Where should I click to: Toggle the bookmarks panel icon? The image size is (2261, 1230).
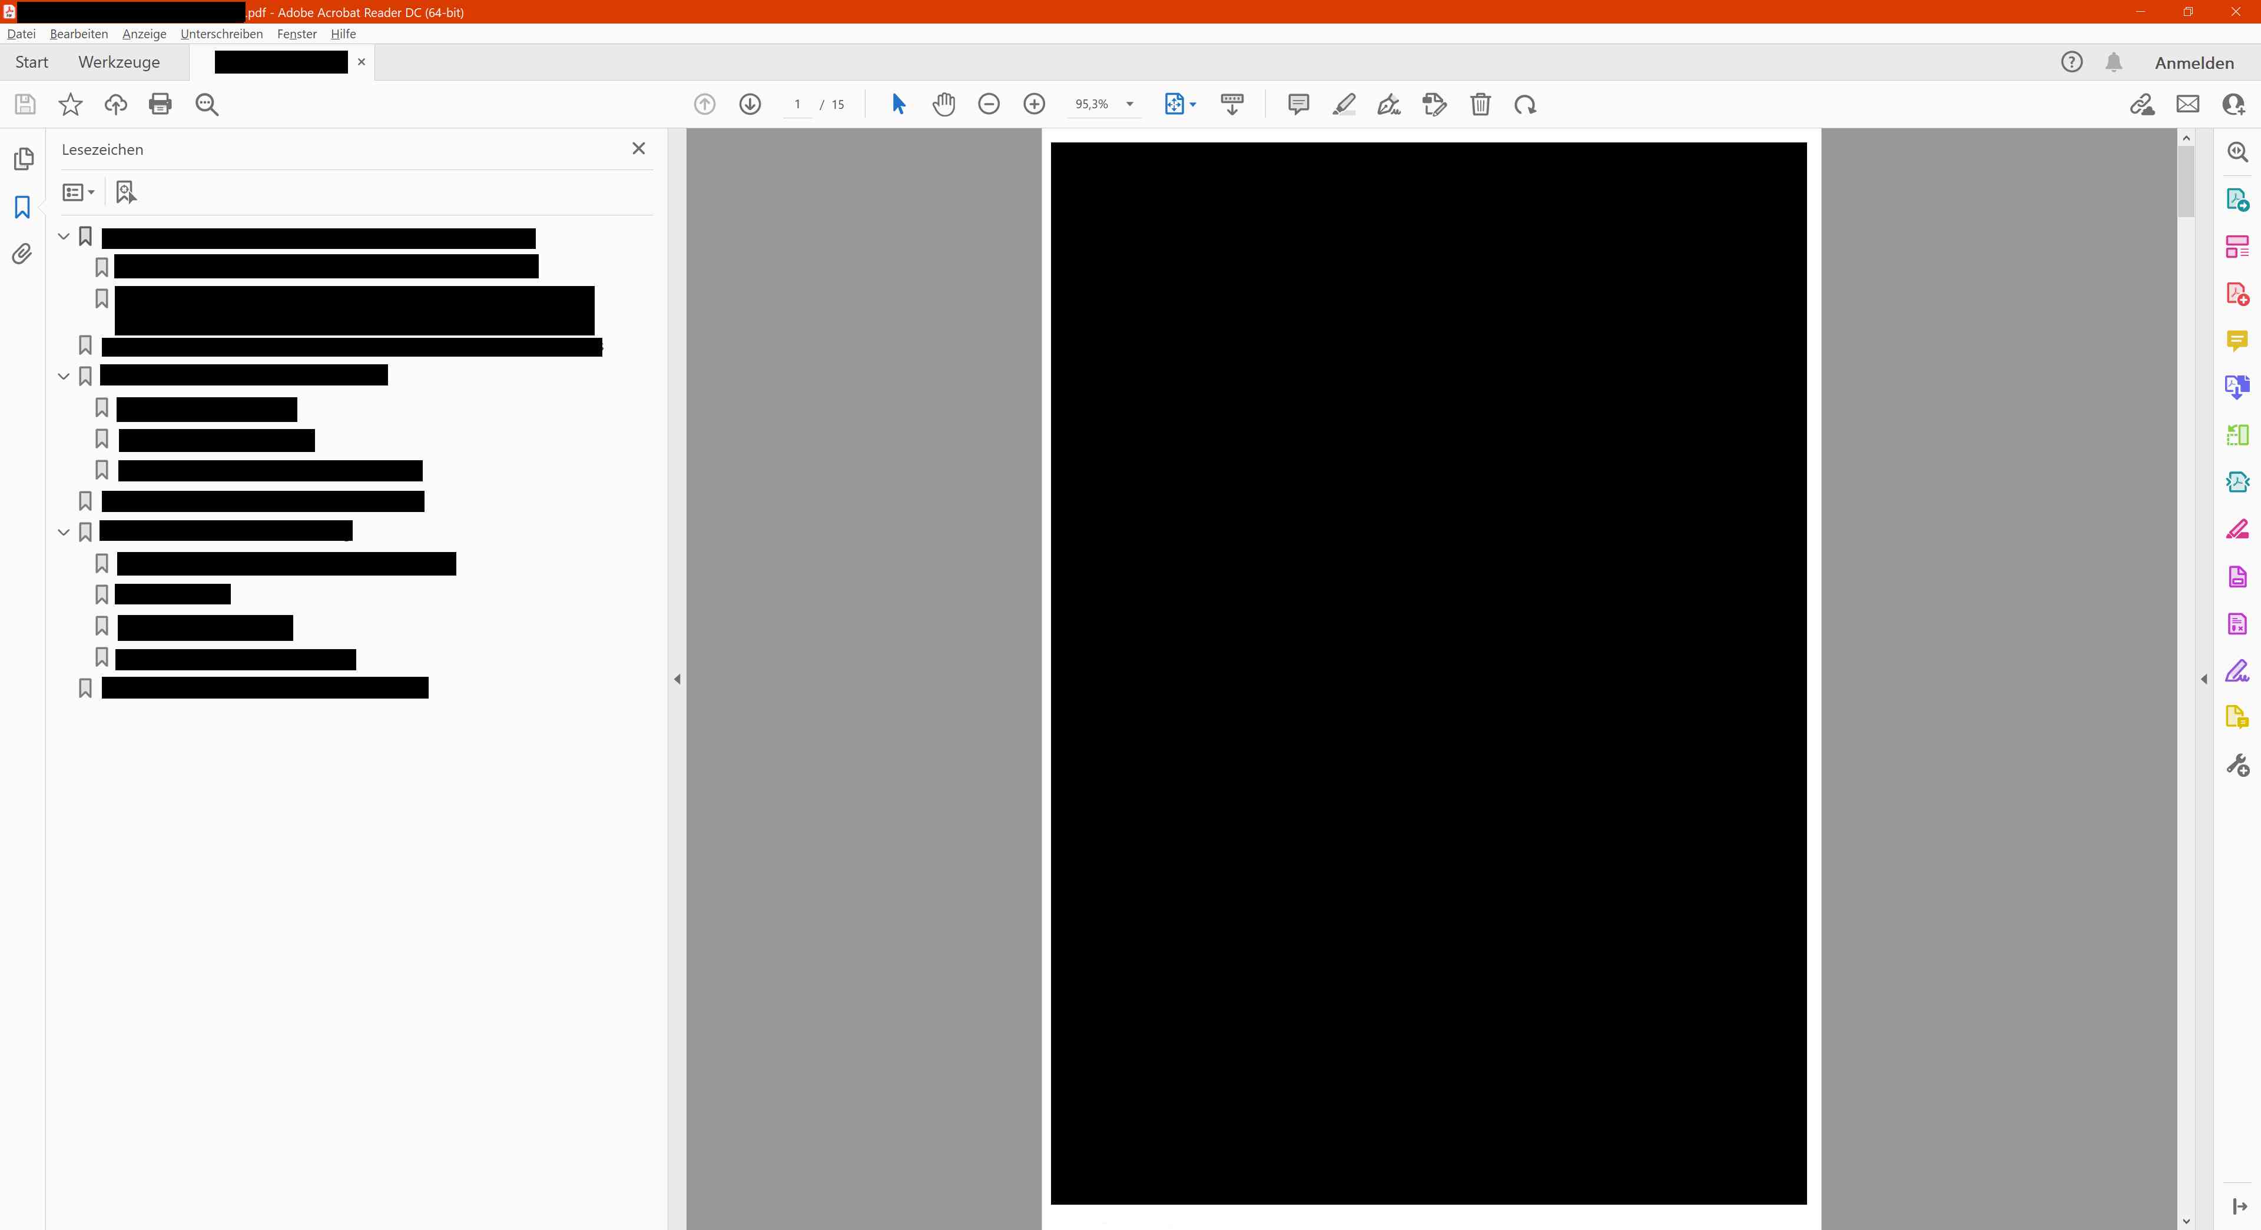[x=23, y=207]
